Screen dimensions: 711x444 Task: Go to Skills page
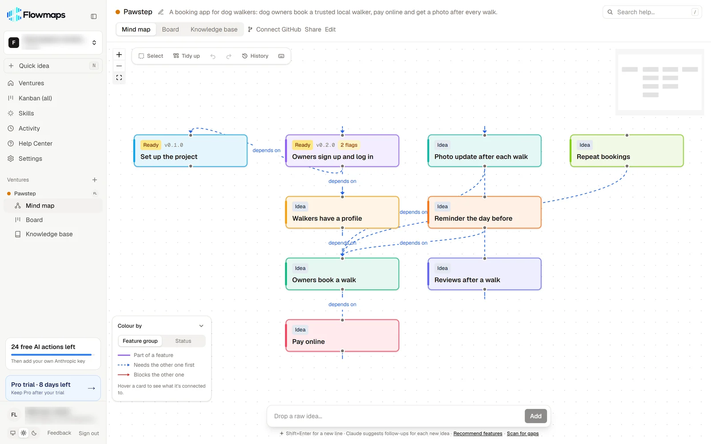[x=53, y=113]
